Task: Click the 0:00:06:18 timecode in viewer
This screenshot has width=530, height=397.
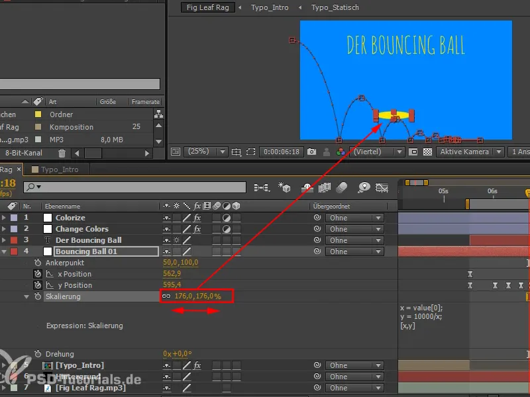Action: [282, 152]
